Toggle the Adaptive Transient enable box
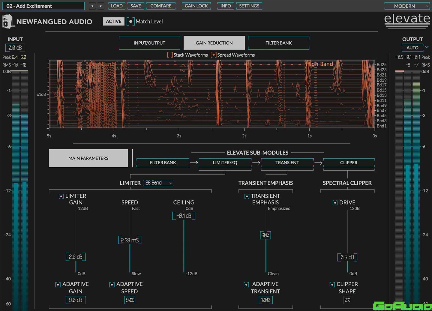The image size is (432, 311). (246, 284)
